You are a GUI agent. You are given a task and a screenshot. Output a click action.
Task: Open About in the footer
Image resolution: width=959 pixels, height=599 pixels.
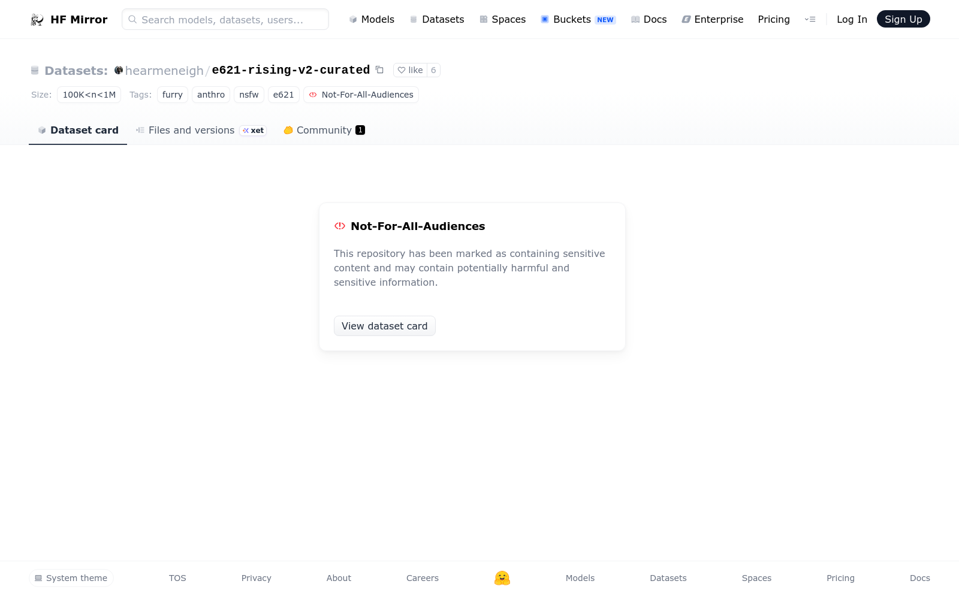(339, 578)
